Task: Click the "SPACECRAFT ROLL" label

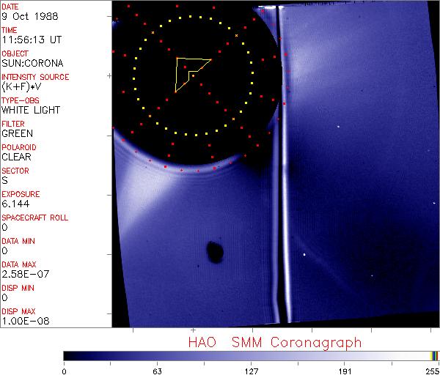Action: coord(33,218)
